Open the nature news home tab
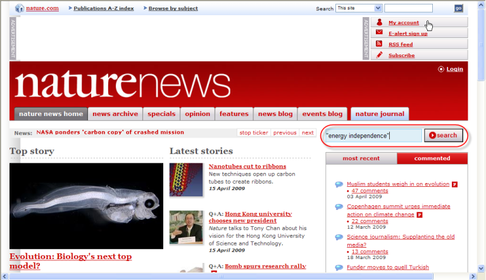The image size is (486, 280). [51, 114]
